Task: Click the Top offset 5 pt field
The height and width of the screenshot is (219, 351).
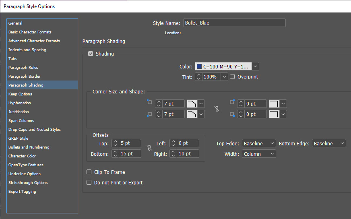Action: [x=130, y=143]
